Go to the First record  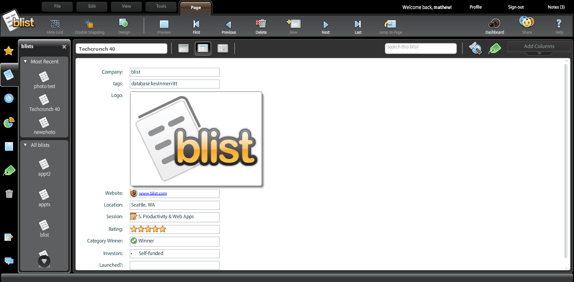click(x=196, y=24)
